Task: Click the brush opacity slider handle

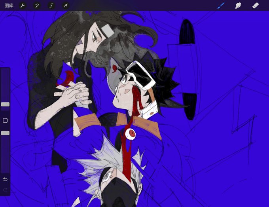Action: tap(5, 133)
